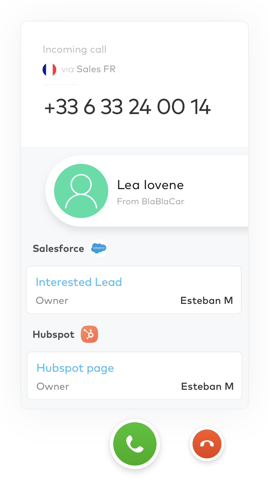
Task: Click the divider line under via Sales FR
Action: pos(61,85)
